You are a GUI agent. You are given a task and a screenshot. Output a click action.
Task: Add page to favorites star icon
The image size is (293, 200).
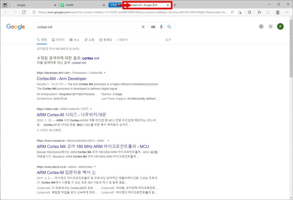point(240,12)
